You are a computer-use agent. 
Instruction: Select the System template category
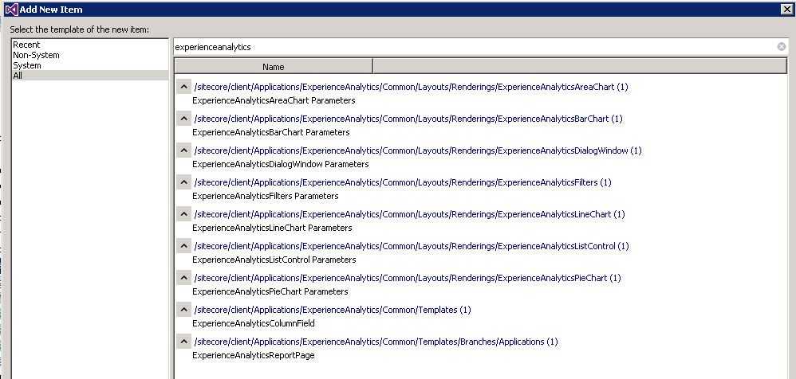(90, 65)
